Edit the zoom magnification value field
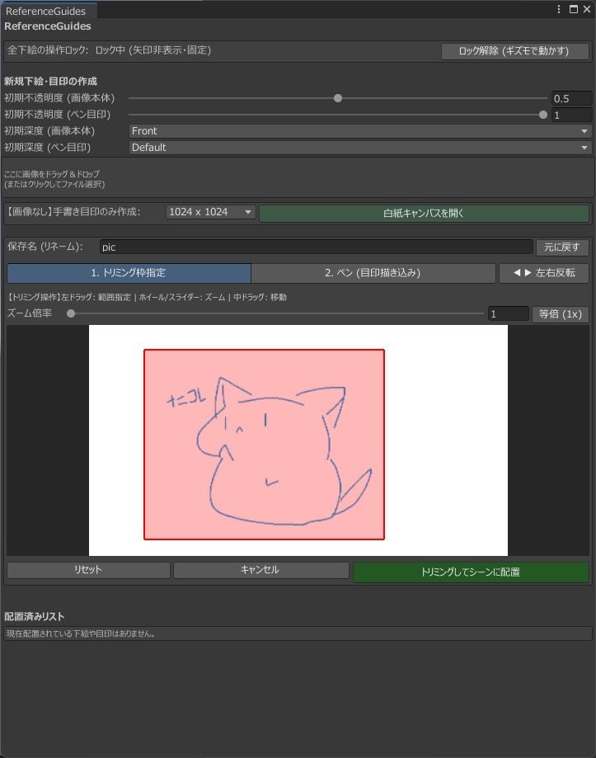 (509, 313)
